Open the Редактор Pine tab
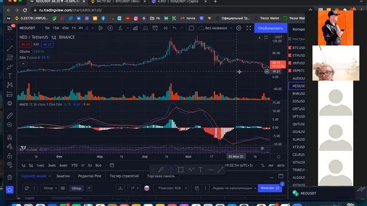367x206 pixels. click(x=89, y=176)
